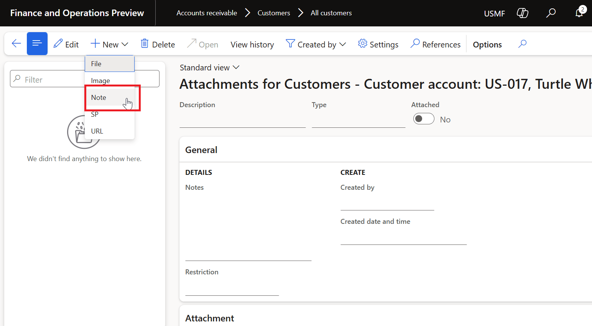The width and height of the screenshot is (592, 326).
Task: Open the Options tab
Action: [x=487, y=44]
